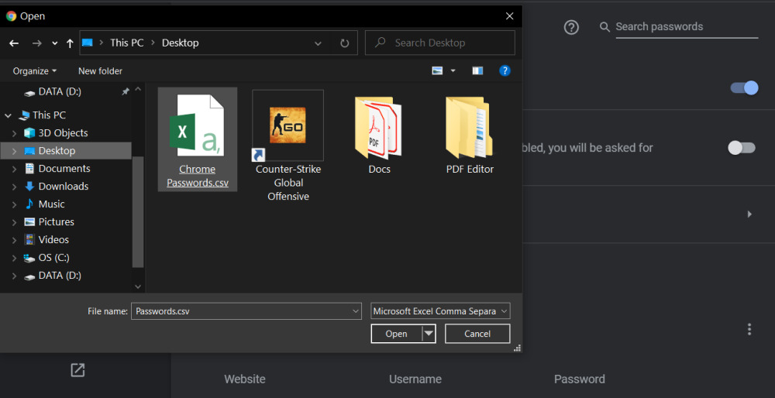Create a New folder
Image resolution: width=775 pixels, height=398 pixels.
pos(100,71)
